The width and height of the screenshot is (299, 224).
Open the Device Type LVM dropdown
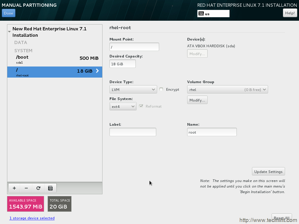point(133,90)
